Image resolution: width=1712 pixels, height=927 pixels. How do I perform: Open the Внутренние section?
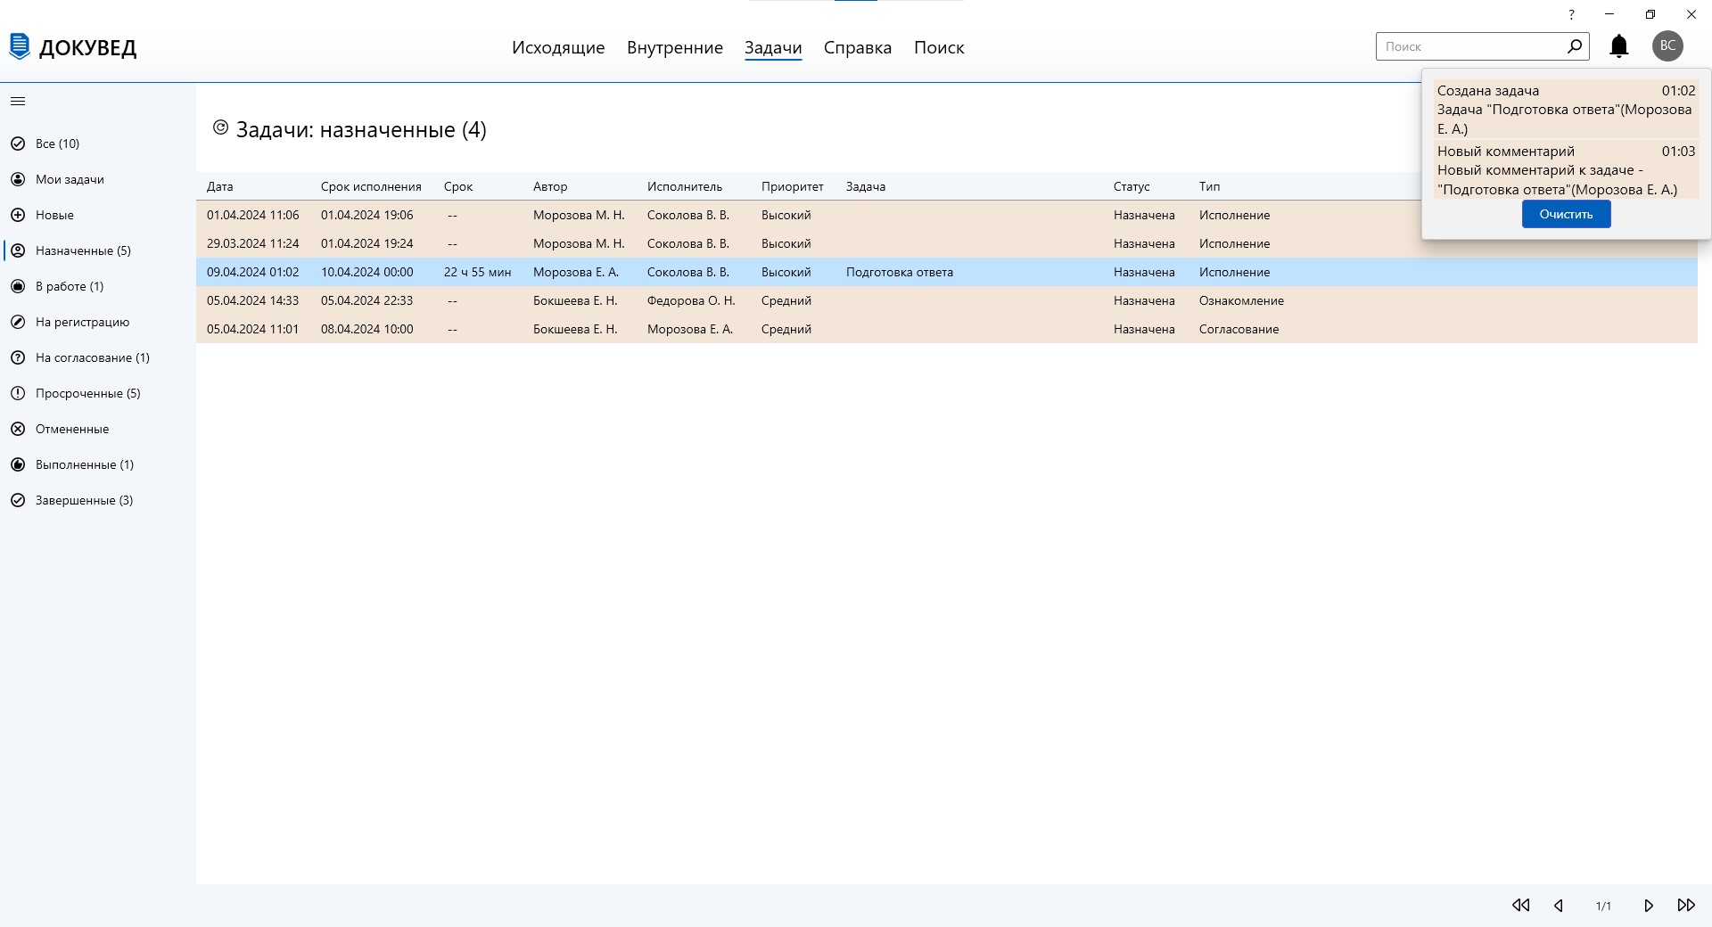675,47
